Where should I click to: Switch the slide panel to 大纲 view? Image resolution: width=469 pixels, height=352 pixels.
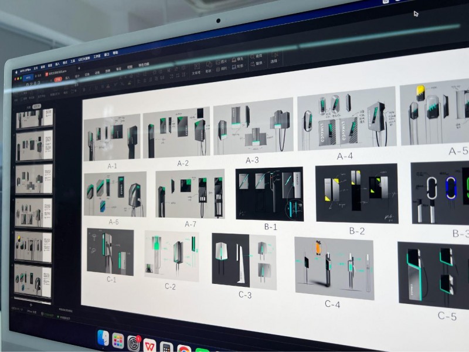coord(29,107)
